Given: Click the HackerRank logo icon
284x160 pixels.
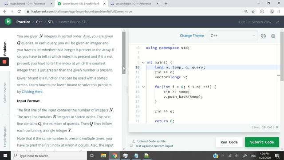Looking at the screenshot, I should click(8, 22).
